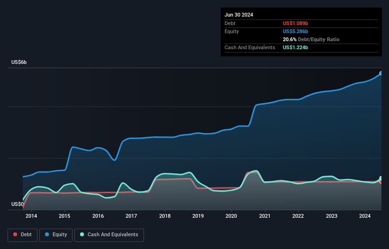This screenshot has height=249, width=389.
Task: Toggle the Debt series legend button
Action: point(22,235)
